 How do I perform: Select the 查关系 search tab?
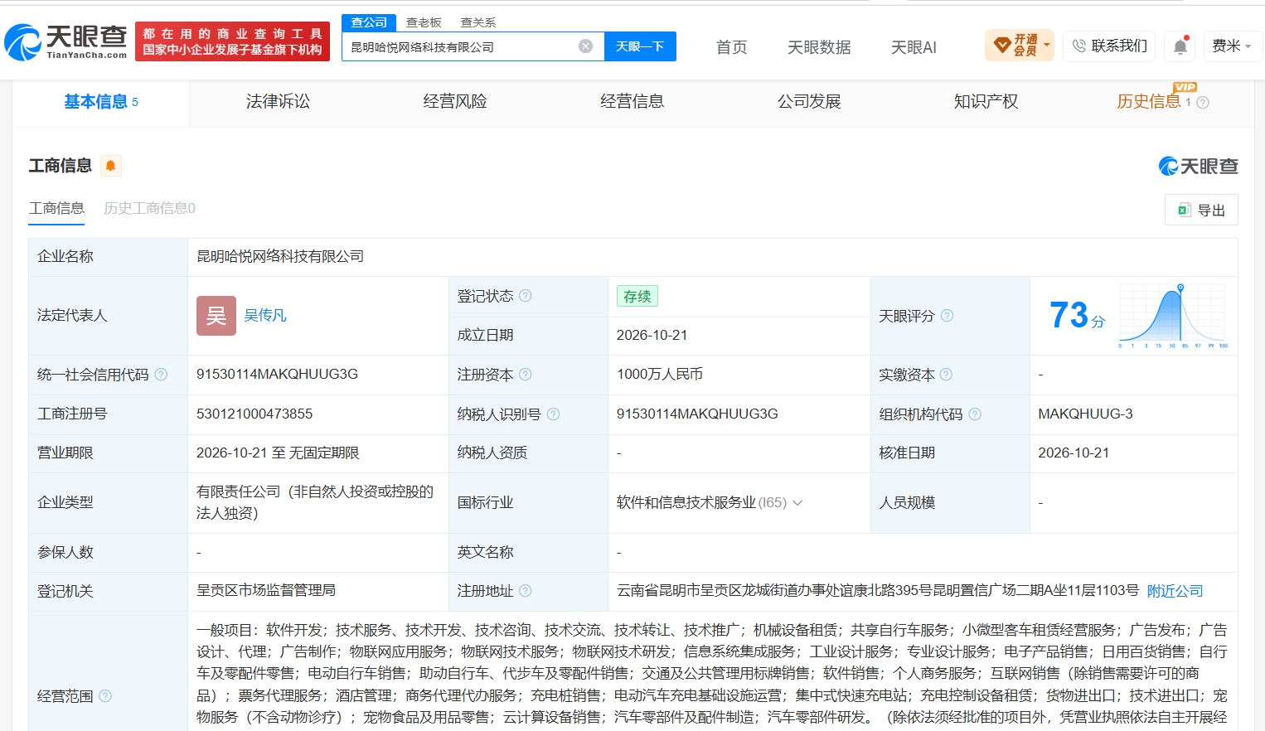[x=478, y=22]
